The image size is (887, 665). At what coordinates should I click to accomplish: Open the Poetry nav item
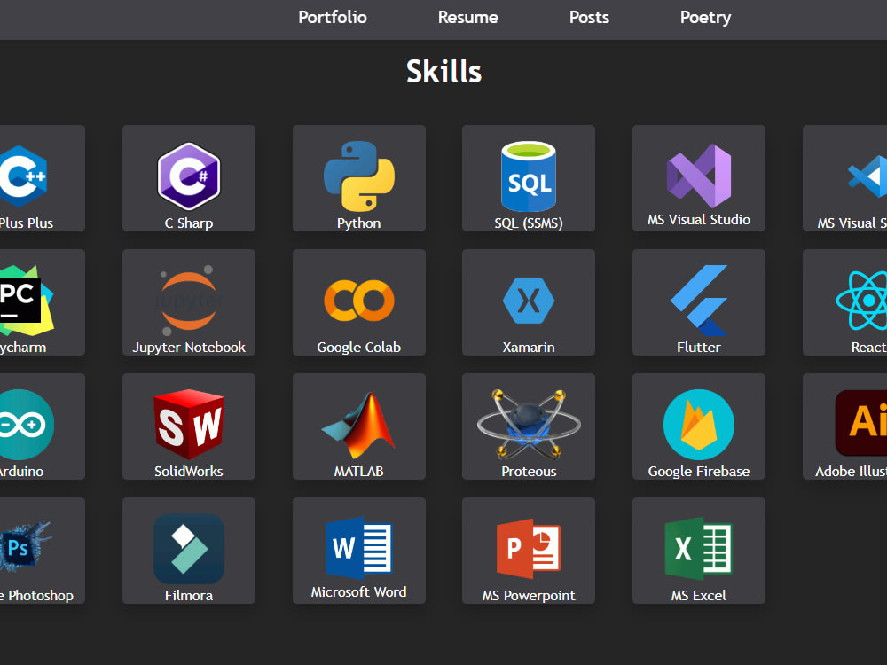pyautogui.click(x=705, y=18)
